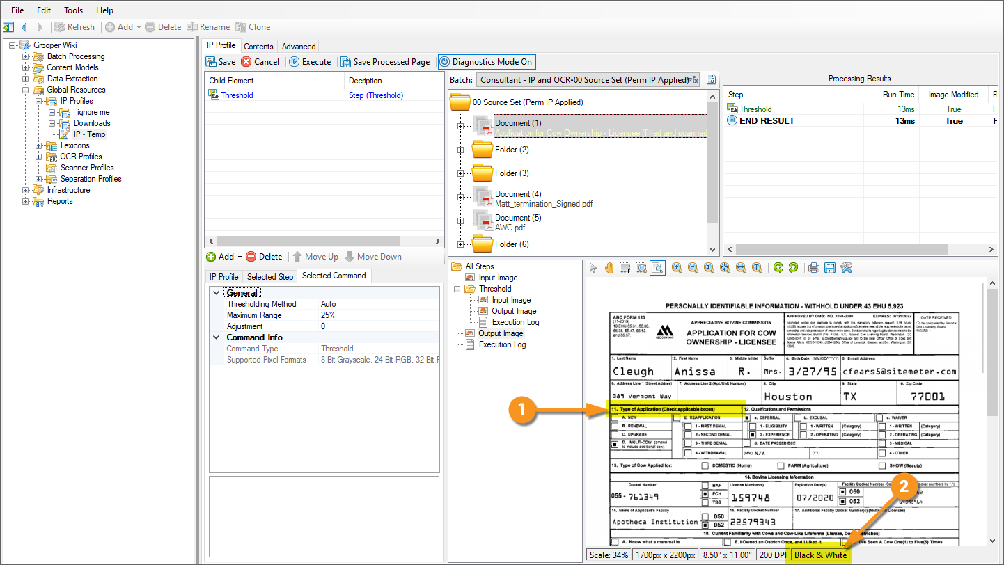Open the Tools menu

[73, 10]
